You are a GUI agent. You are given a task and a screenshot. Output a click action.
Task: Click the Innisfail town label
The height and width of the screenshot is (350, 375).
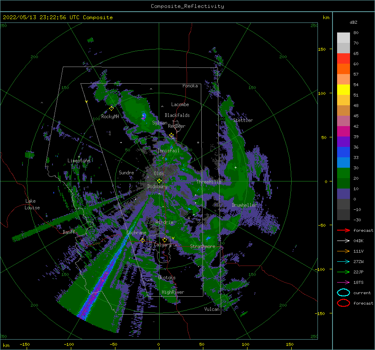(x=168, y=151)
